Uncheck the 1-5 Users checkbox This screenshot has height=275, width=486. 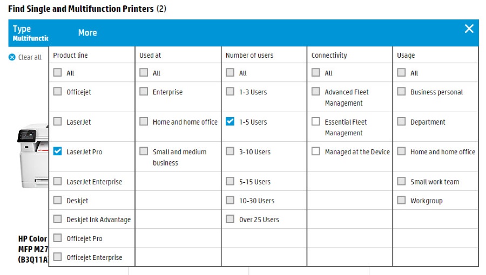tap(231, 121)
